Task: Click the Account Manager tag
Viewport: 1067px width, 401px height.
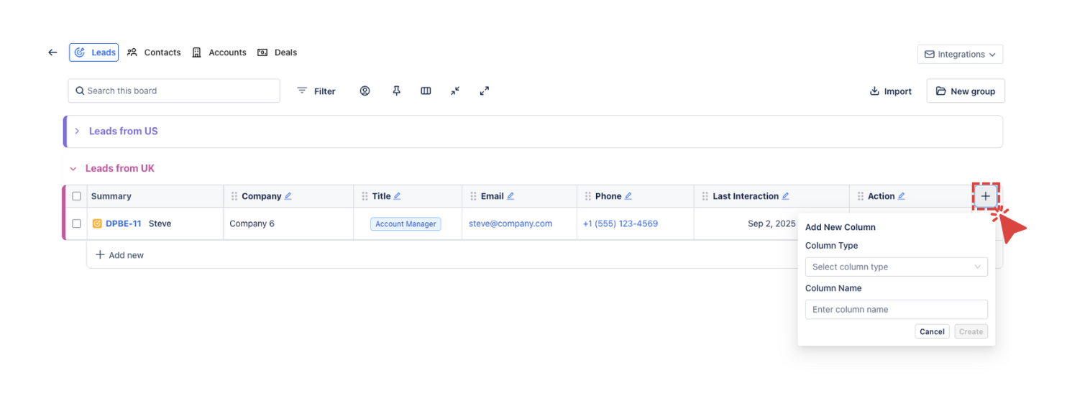Action: click(x=406, y=224)
